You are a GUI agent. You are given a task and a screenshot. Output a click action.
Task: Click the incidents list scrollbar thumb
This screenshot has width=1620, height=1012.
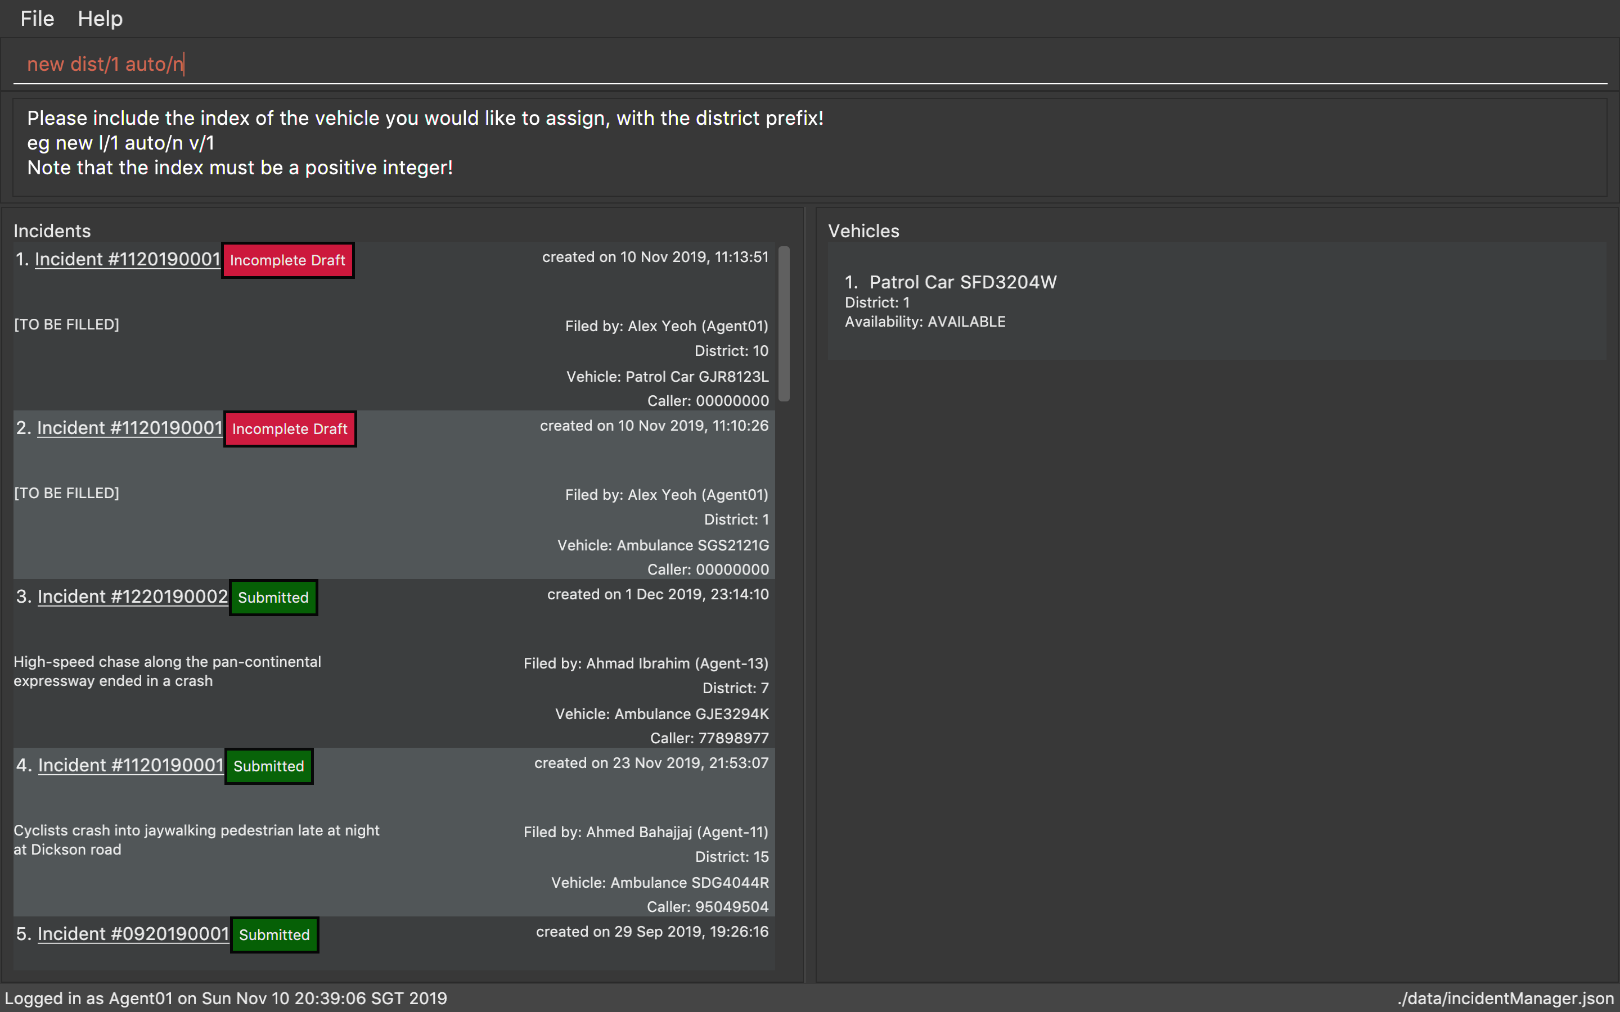coord(784,324)
